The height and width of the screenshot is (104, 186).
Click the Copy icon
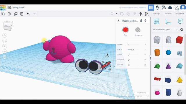tap(3, 14)
